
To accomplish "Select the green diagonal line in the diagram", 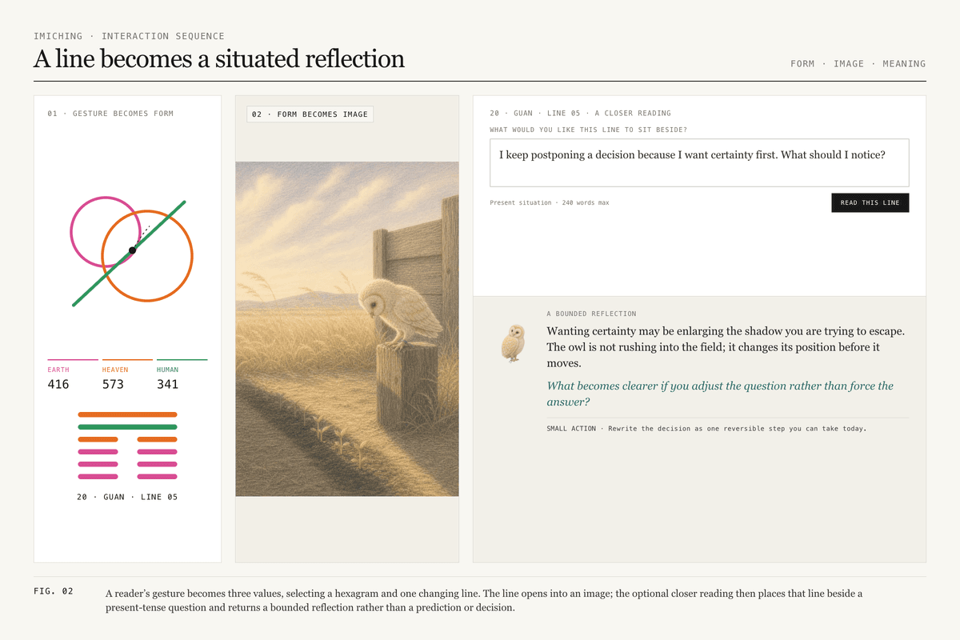I will pos(130,253).
